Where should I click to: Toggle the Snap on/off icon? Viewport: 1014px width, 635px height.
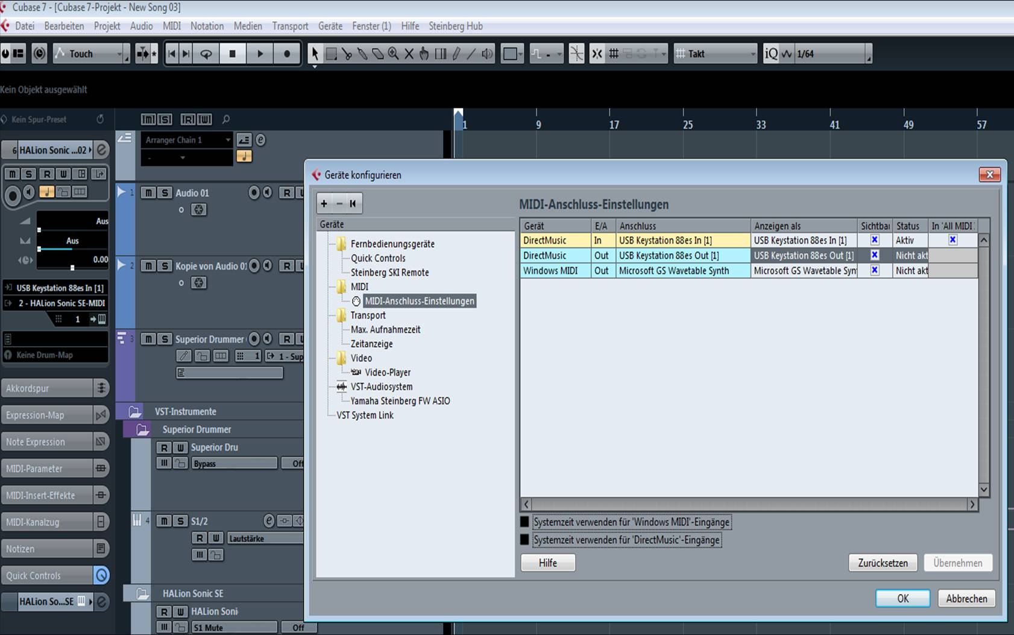click(x=597, y=54)
